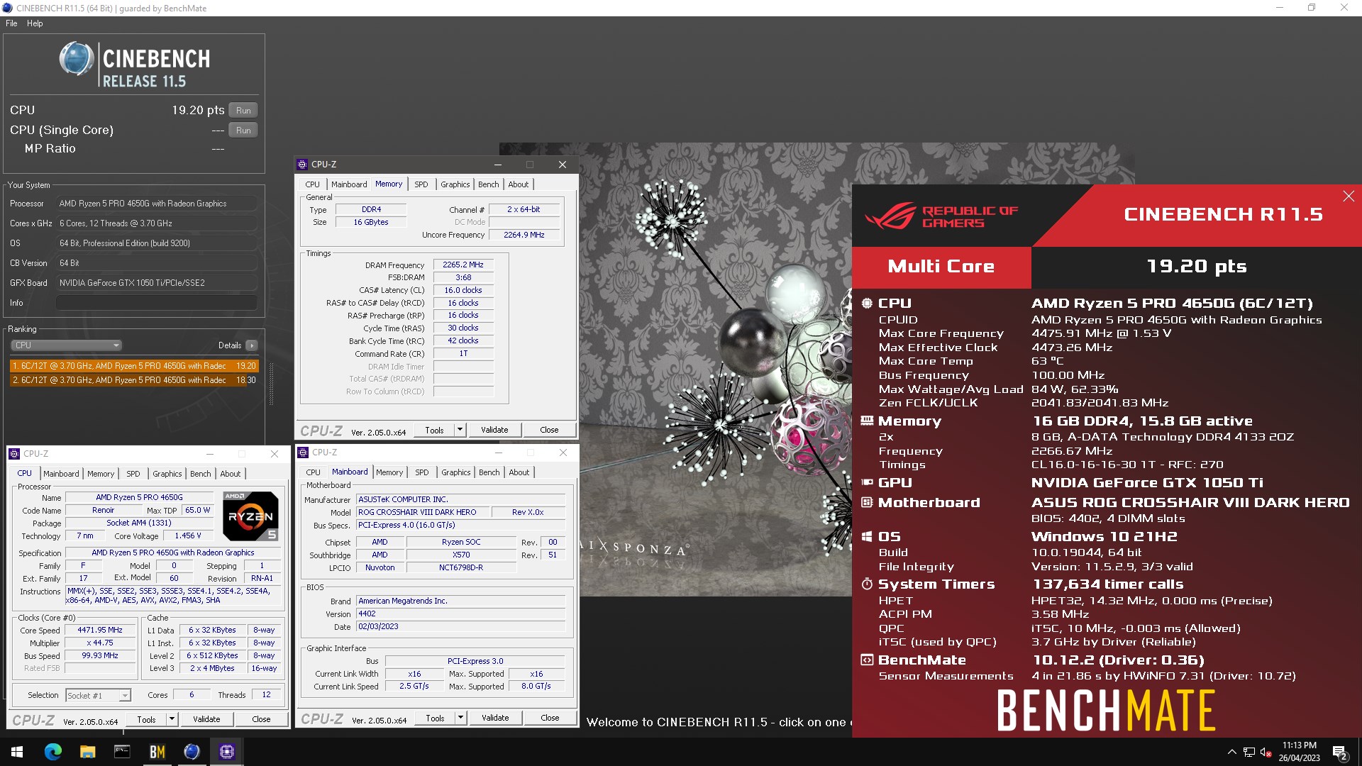Click the ROG Republic of Gamers logo

coord(941,216)
